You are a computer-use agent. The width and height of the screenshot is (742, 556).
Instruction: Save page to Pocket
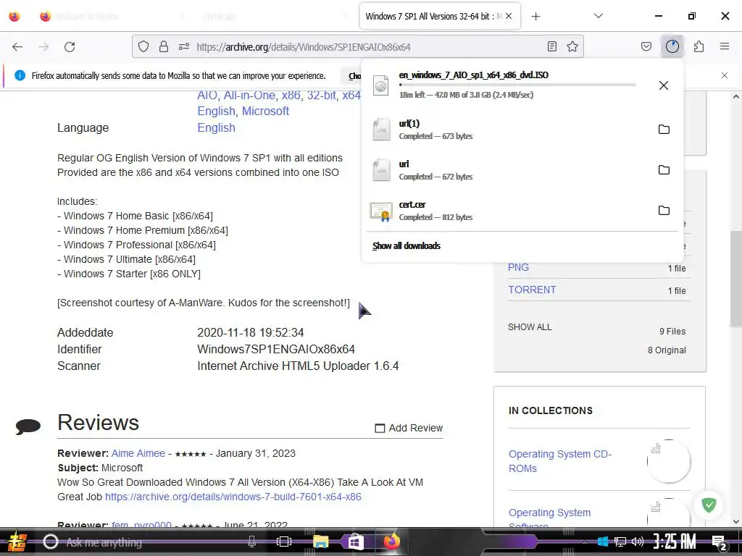pos(646,46)
